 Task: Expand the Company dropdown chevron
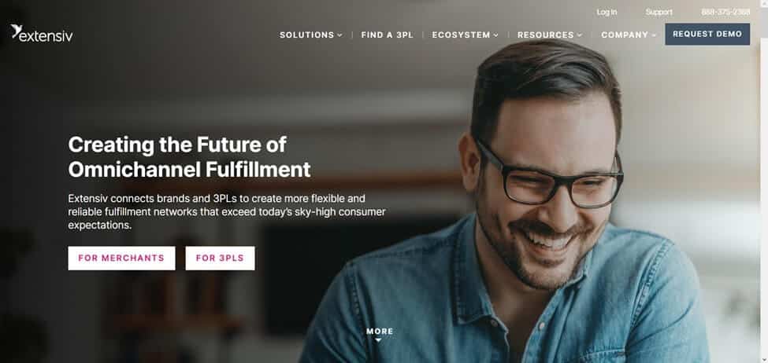pyautogui.click(x=654, y=35)
